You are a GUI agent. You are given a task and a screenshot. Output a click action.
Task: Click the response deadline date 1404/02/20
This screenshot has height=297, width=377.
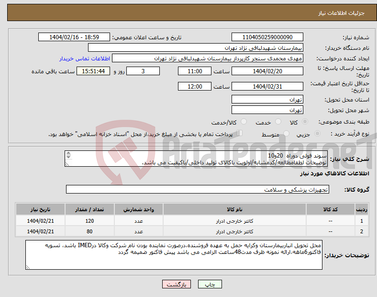coord(267,71)
